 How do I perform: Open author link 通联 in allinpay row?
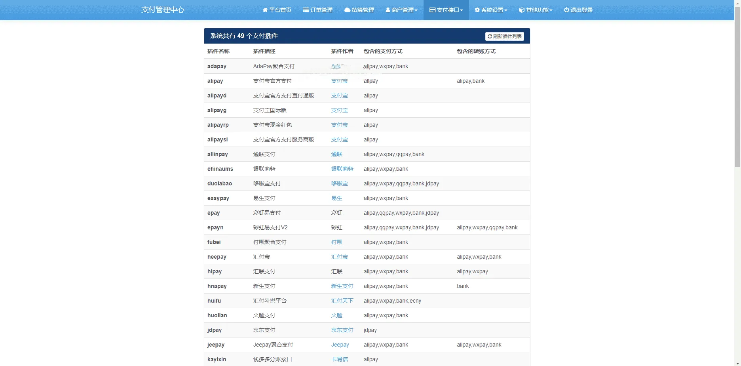(x=337, y=154)
